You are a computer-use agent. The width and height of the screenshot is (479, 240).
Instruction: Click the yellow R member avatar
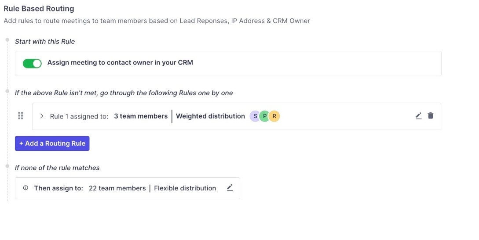point(274,116)
